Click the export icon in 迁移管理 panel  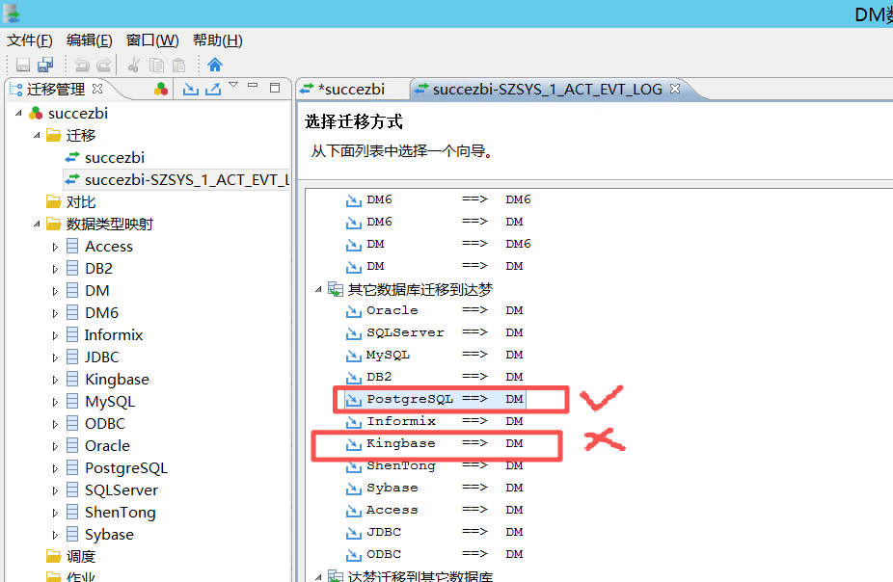[x=213, y=89]
